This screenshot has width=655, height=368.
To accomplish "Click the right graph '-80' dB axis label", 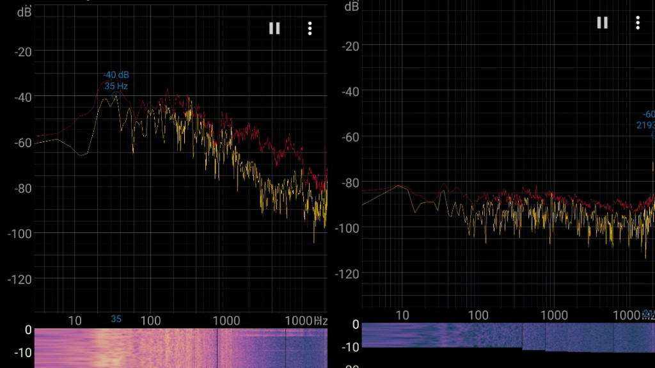I will (350, 183).
